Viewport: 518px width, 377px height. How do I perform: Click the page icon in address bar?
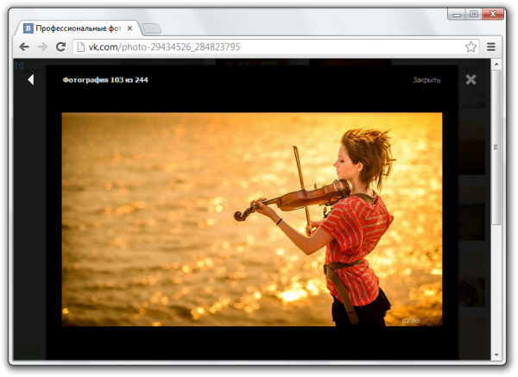pyautogui.click(x=80, y=47)
